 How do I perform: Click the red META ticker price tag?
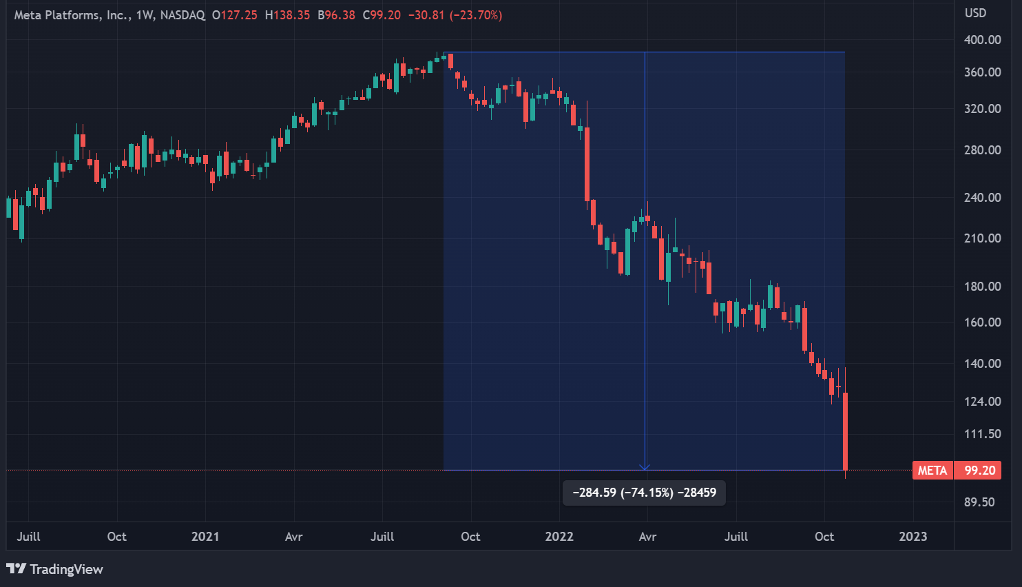932,471
